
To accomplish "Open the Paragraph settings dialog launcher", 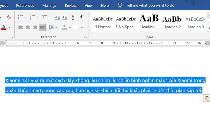I will tap(86, 37).
